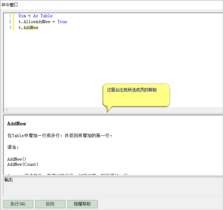
Task: Click empty area in the code editor
Action: (x=111, y=62)
